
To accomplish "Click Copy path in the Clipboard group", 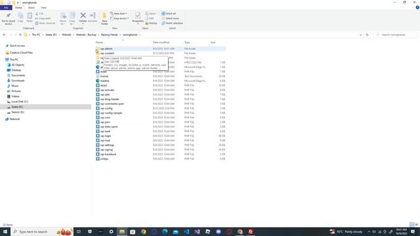I will point(43,18).
